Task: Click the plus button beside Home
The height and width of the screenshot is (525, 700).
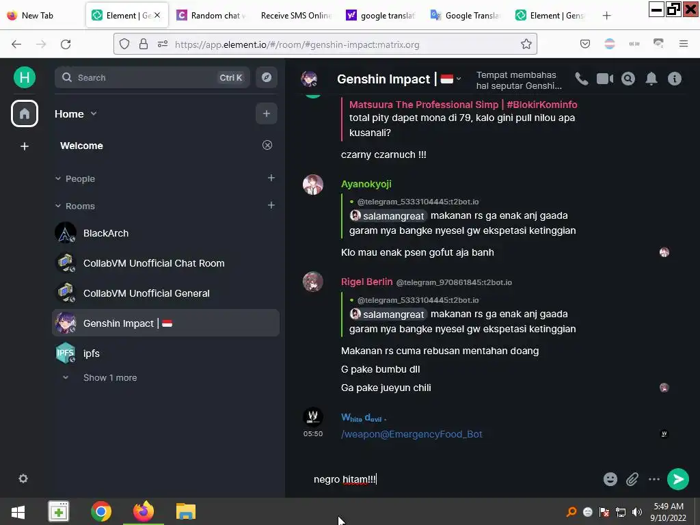Action: (267, 114)
